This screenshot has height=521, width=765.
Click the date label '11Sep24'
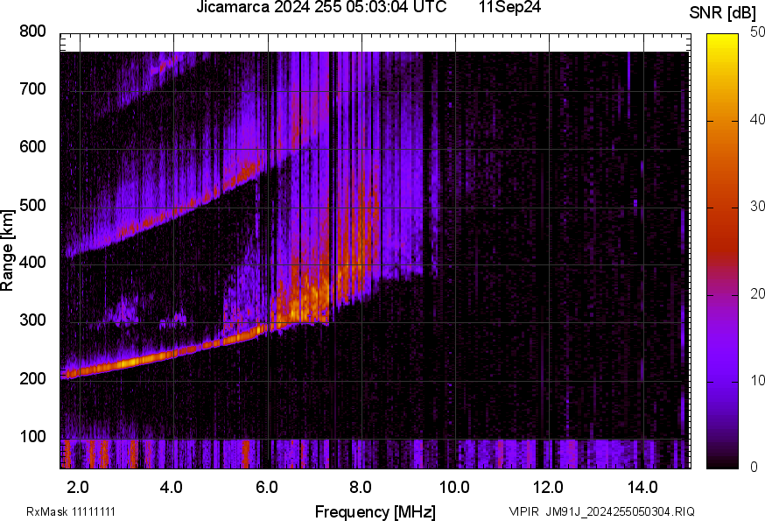509,8
